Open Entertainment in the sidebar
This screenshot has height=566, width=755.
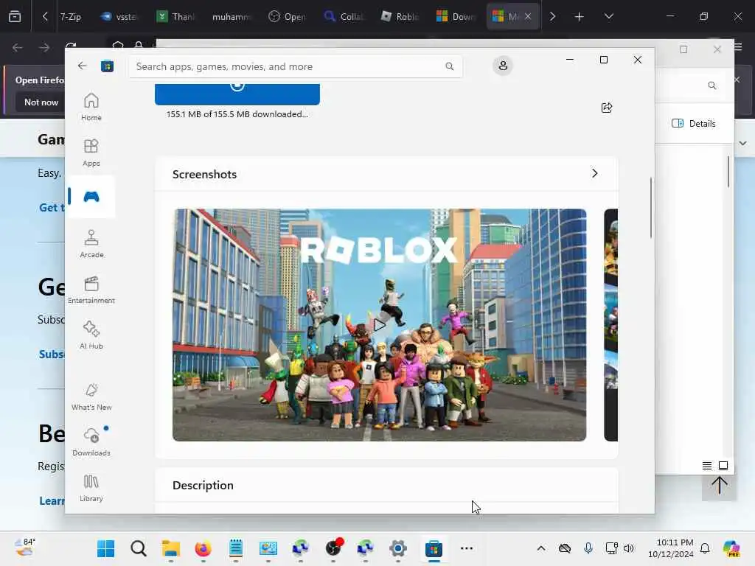click(91, 290)
